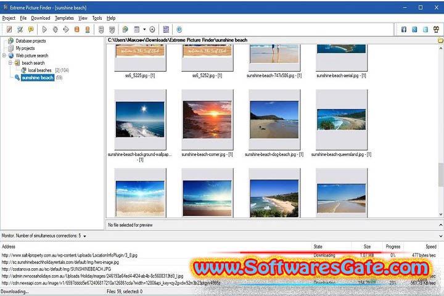The width and height of the screenshot is (444, 296).
Task: Open the Help menu
Action: [x=111, y=18]
